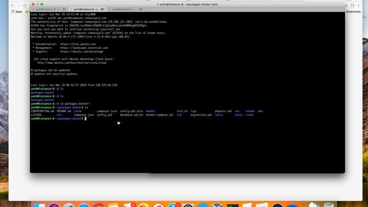Click the web directory name
The image size is (368, 207).
pos(260,111)
